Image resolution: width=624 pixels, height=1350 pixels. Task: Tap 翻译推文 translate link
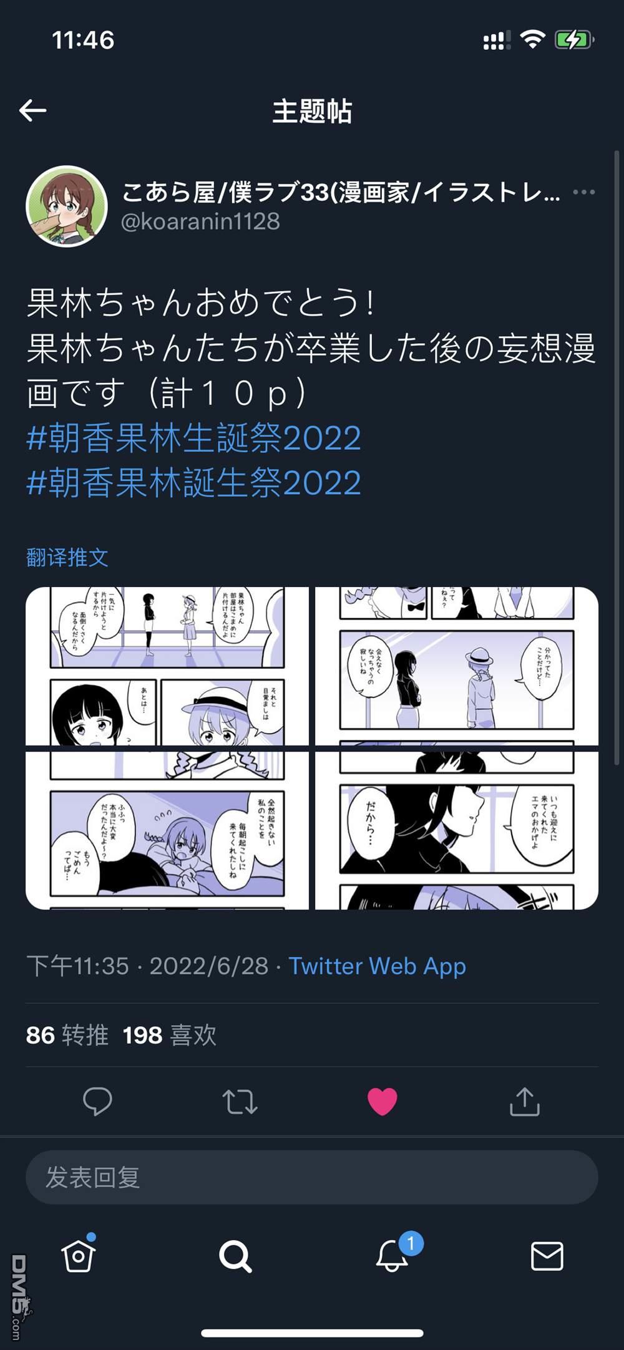click(67, 557)
